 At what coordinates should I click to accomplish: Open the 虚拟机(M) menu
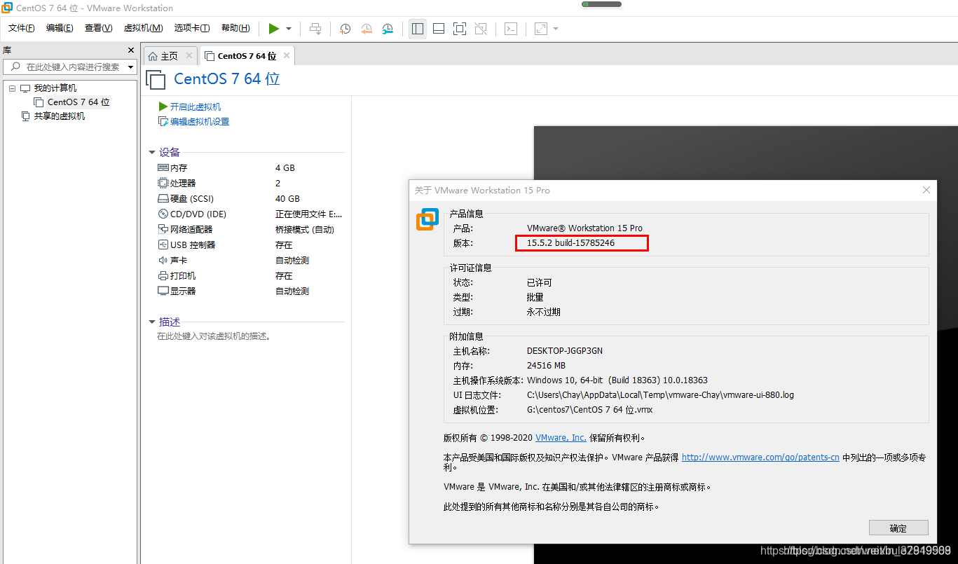pos(144,28)
